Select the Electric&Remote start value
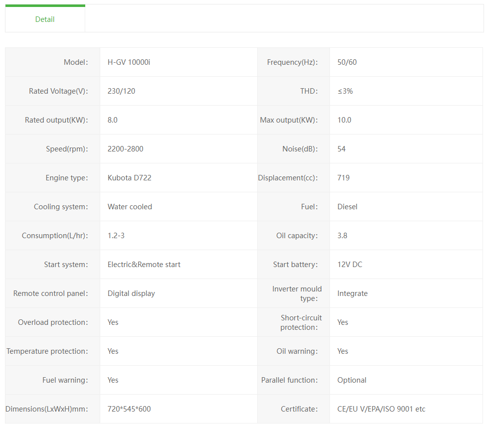This screenshot has width=488, height=429. pos(144,265)
